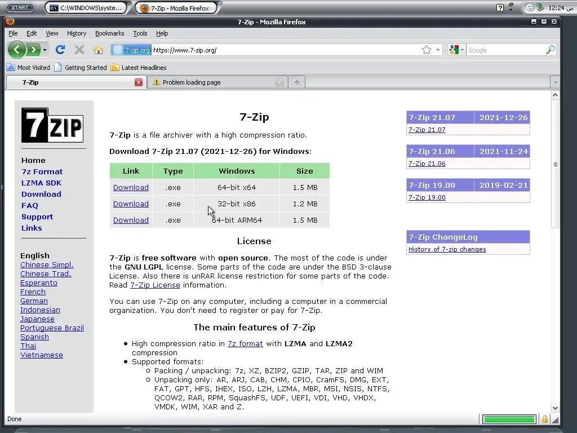Screen dimensions: 577x433
Task: Switch to C:\WINDOWS\system taskbar window
Action: point(87,8)
